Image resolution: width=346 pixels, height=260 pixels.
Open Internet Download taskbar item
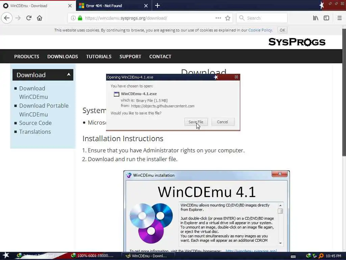(x=39, y=256)
